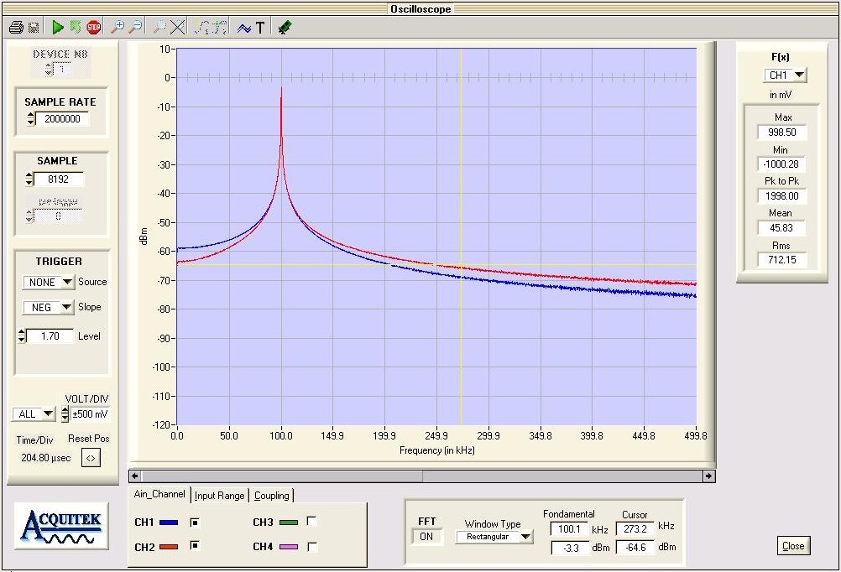Click the Sample Rate field showing 2000000

tap(62, 119)
